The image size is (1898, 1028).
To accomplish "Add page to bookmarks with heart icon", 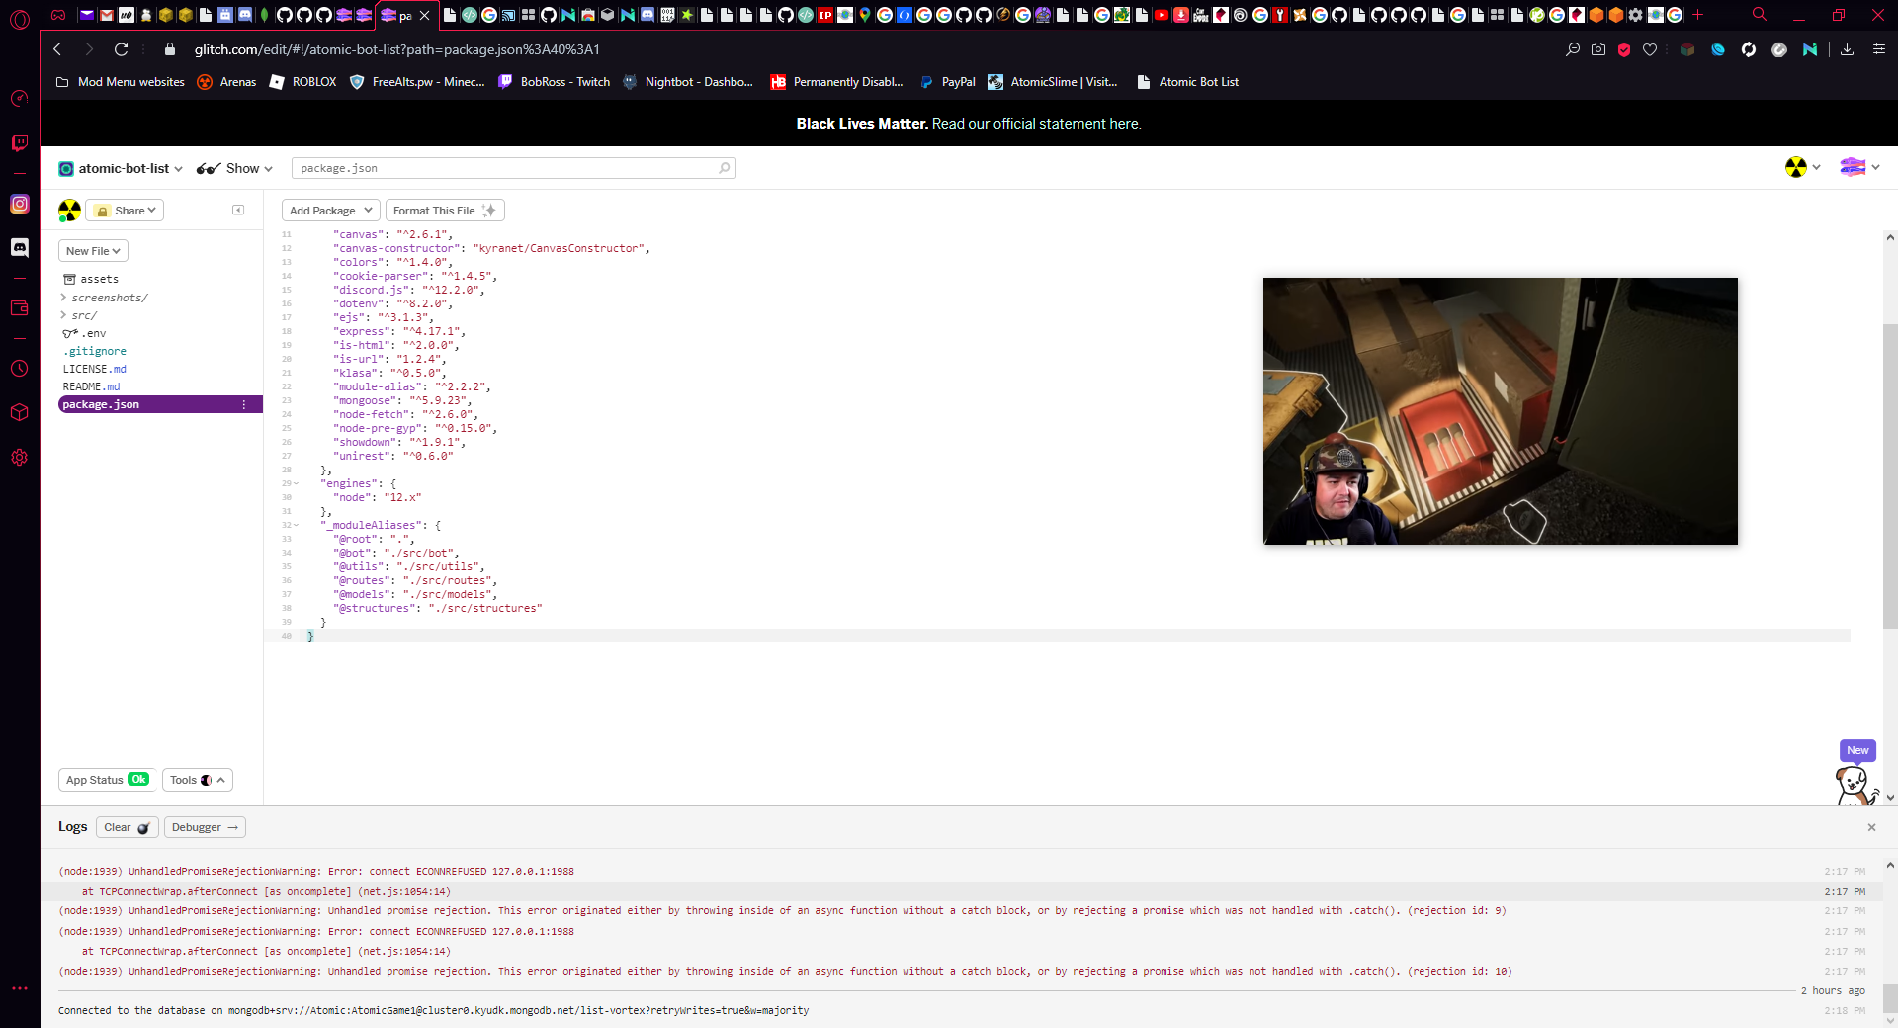I will click(x=1650, y=49).
